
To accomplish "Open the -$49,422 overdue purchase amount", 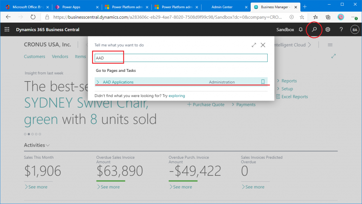I will 195,171.
